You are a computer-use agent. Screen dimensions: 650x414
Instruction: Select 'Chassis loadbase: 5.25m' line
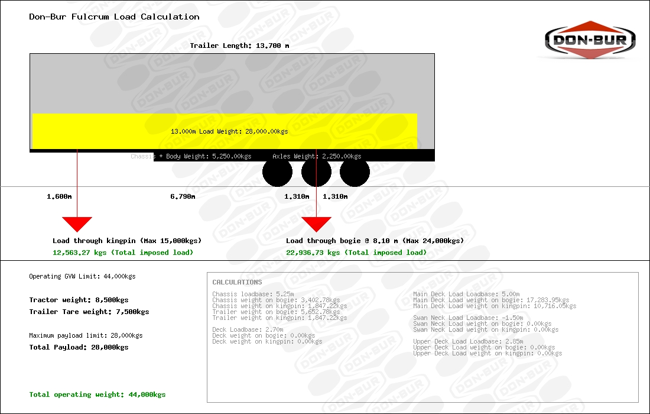(253, 294)
